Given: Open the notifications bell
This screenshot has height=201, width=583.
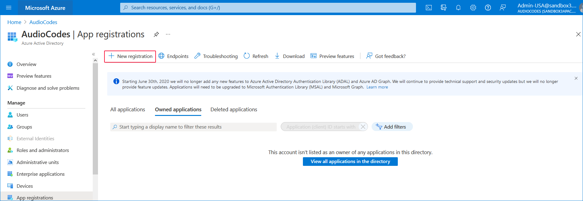Looking at the screenshot, I should [x=458, y=8].
